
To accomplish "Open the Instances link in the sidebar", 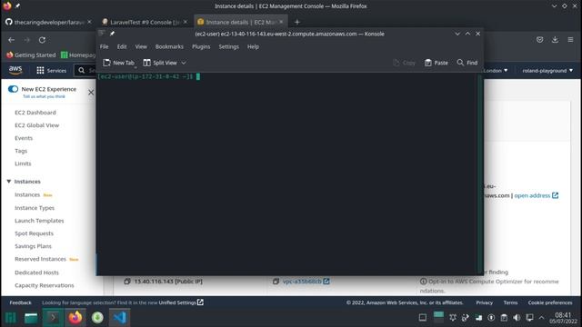I will point(27,194).
